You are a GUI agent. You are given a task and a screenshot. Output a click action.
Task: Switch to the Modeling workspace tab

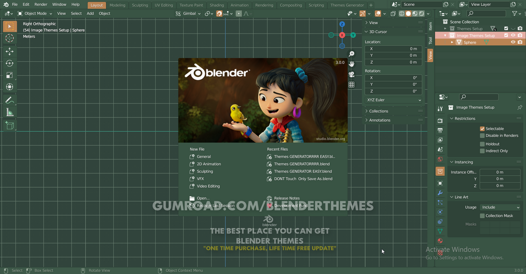point(117,5)
